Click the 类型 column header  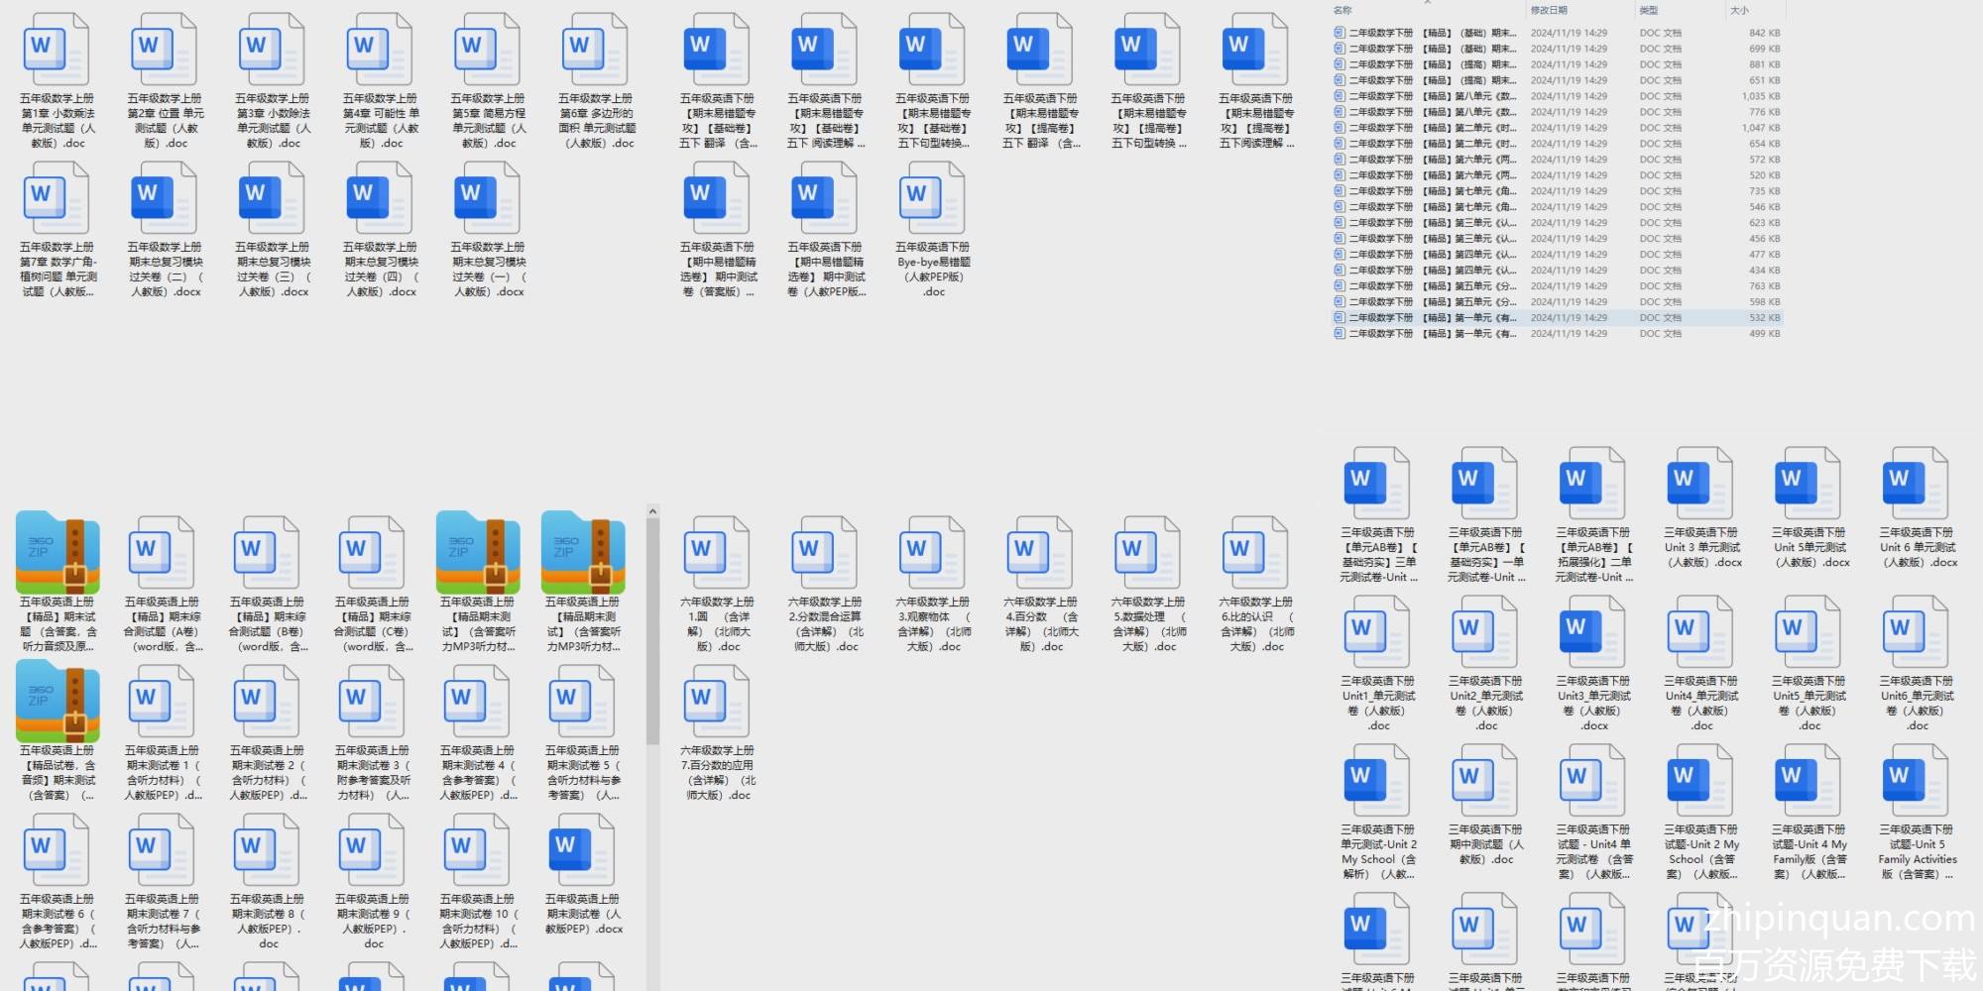[1649, 10]
